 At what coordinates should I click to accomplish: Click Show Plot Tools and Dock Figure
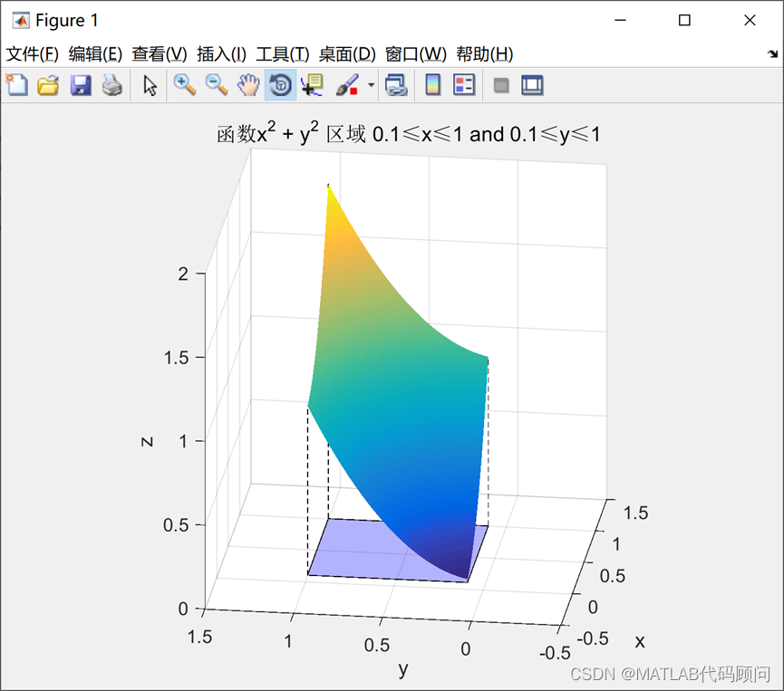pyautogui.click(x=532, y=84)
